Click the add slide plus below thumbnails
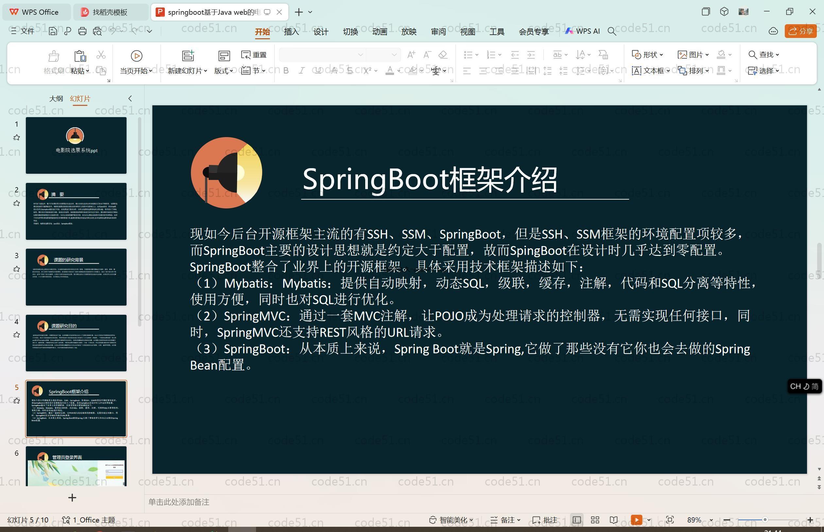The width and height of the screenshot is (824, 532). tap(72, 498)
